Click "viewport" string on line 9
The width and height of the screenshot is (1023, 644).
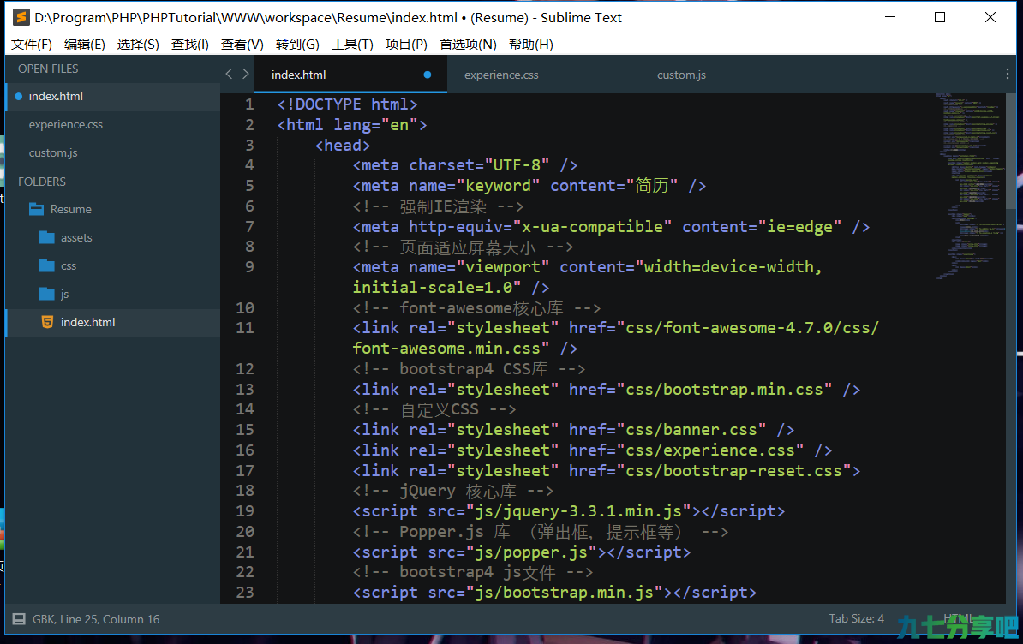tap(503, 267)
